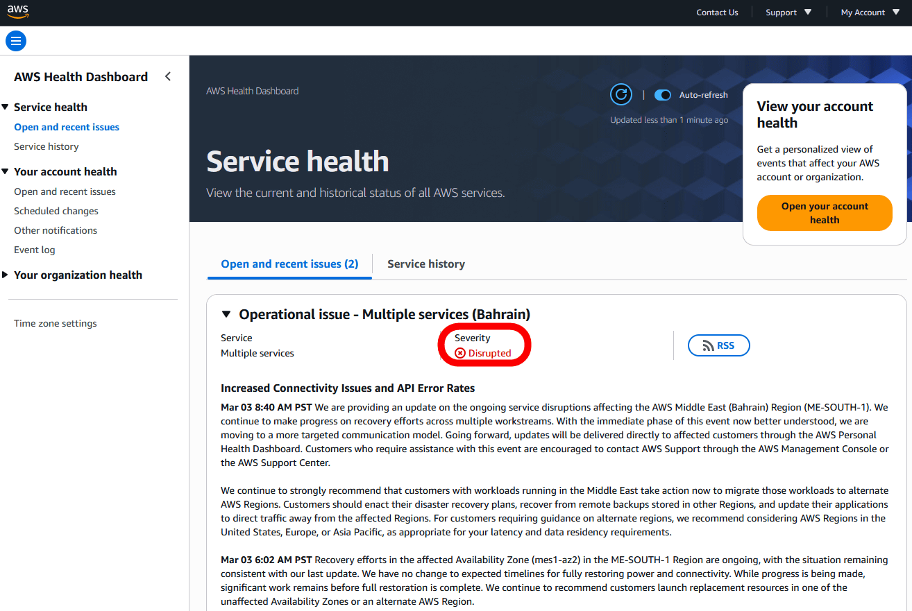
Task: Click the AWS logo in header
Action: point(18,12)
